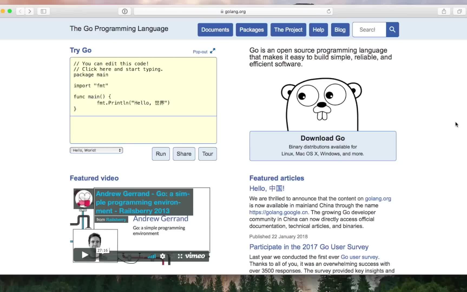
Task: Click the video title Andrew Gerrand link
Action: pyautogui.click(x=143, y=202)
